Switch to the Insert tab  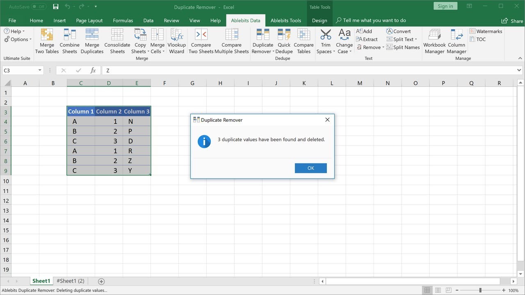(59, 20)
